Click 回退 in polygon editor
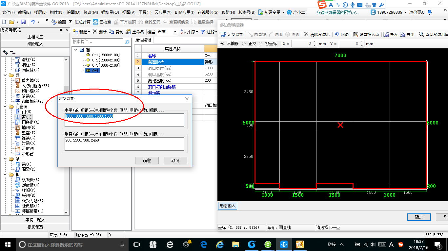The width and height of the screenshot is (448, 251). [342, 34]
